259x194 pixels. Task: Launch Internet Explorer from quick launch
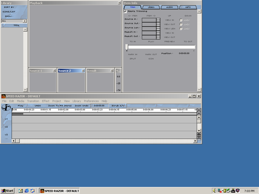(27, 191)
